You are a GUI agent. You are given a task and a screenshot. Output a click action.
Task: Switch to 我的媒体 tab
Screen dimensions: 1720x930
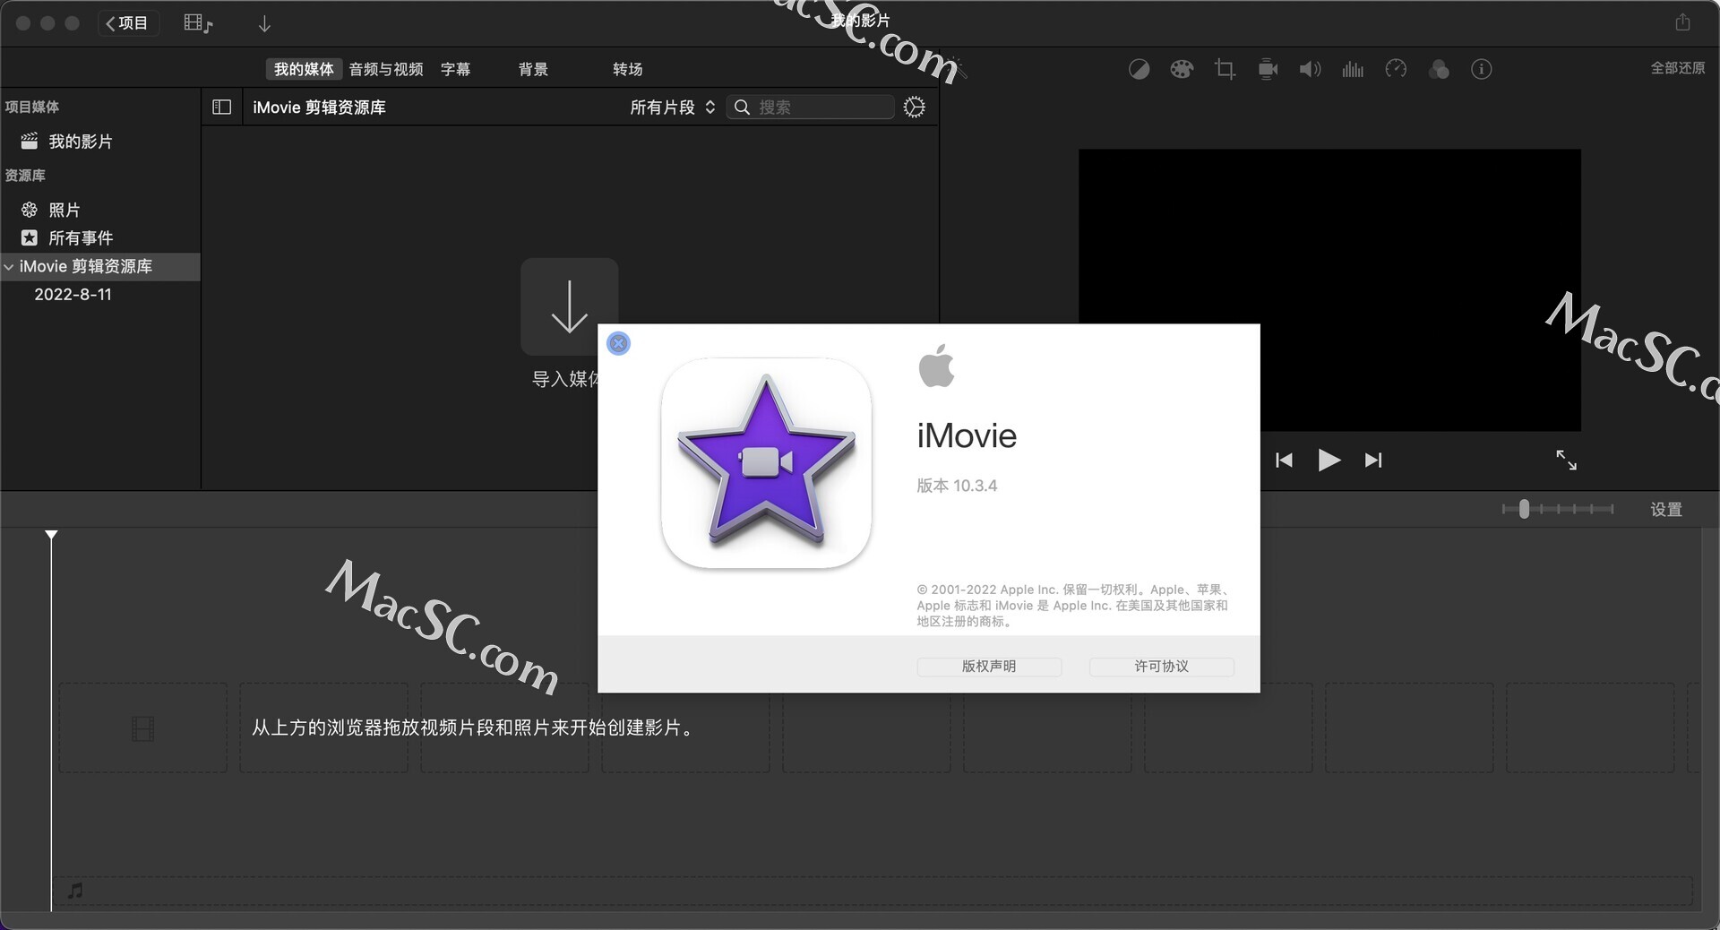pos(304,69)
